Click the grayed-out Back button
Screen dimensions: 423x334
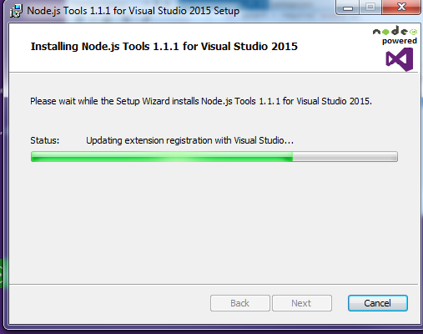point(240,303)
